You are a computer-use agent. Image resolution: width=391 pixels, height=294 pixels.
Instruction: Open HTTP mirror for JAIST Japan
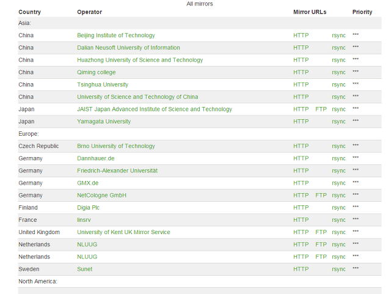click(301, 109)
